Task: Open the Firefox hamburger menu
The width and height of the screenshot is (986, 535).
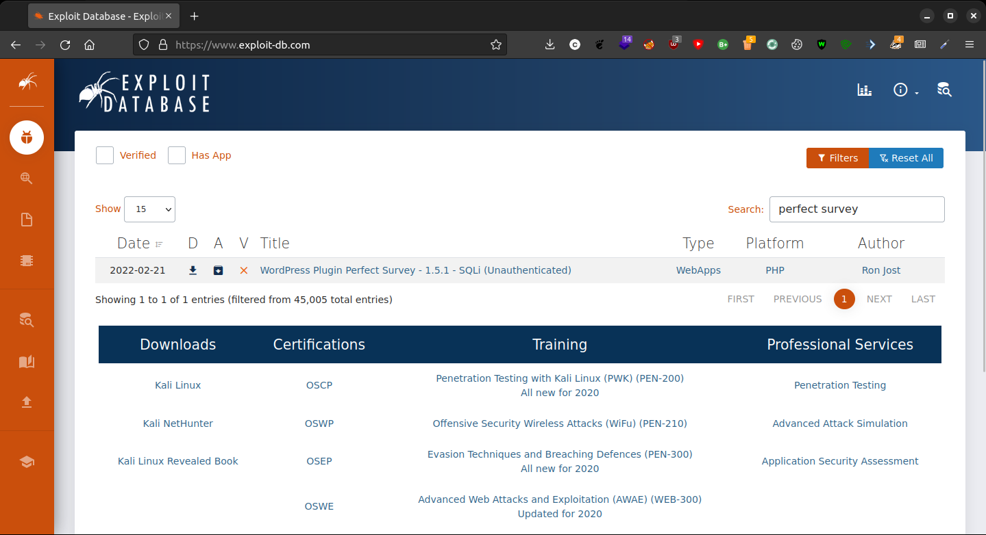Action: click(x=969, y=44)
